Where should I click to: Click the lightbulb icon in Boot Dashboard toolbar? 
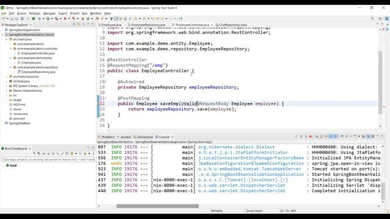(x=72, y=153)
